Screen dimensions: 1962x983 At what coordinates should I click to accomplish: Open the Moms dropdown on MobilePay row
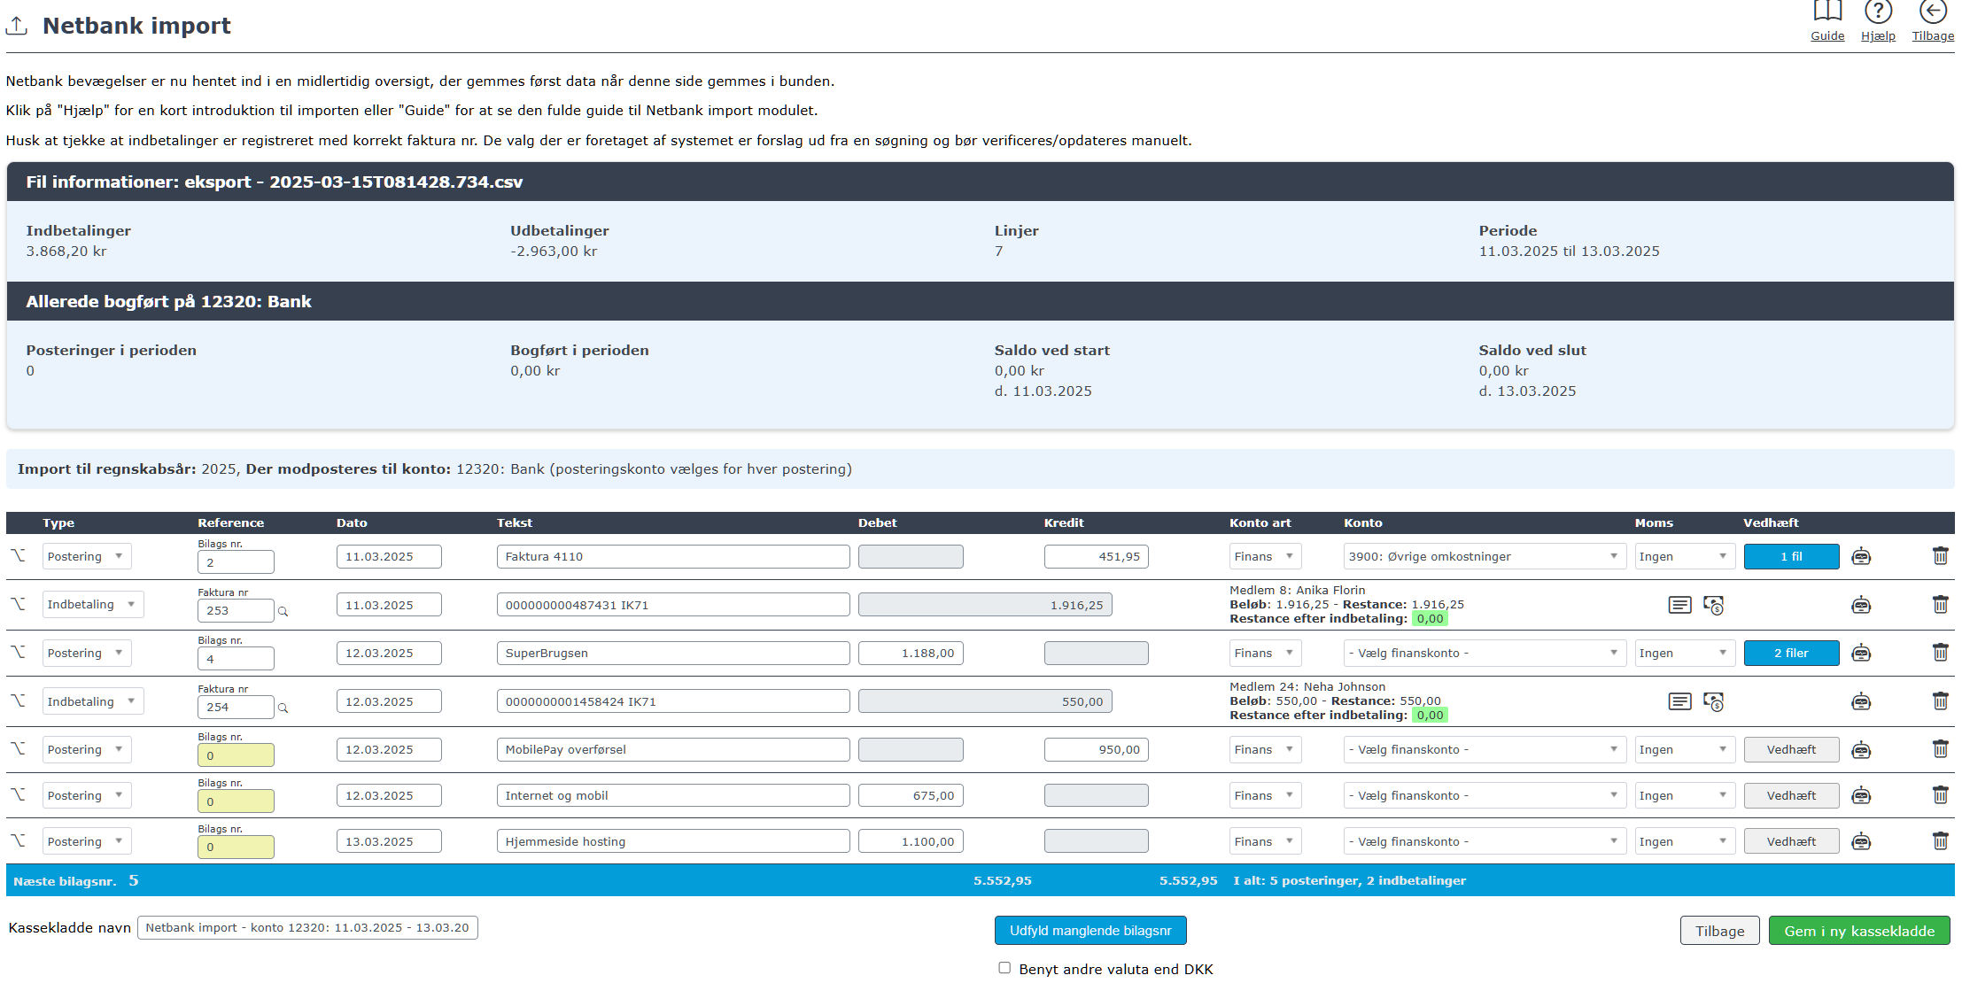coord(1685,749)
